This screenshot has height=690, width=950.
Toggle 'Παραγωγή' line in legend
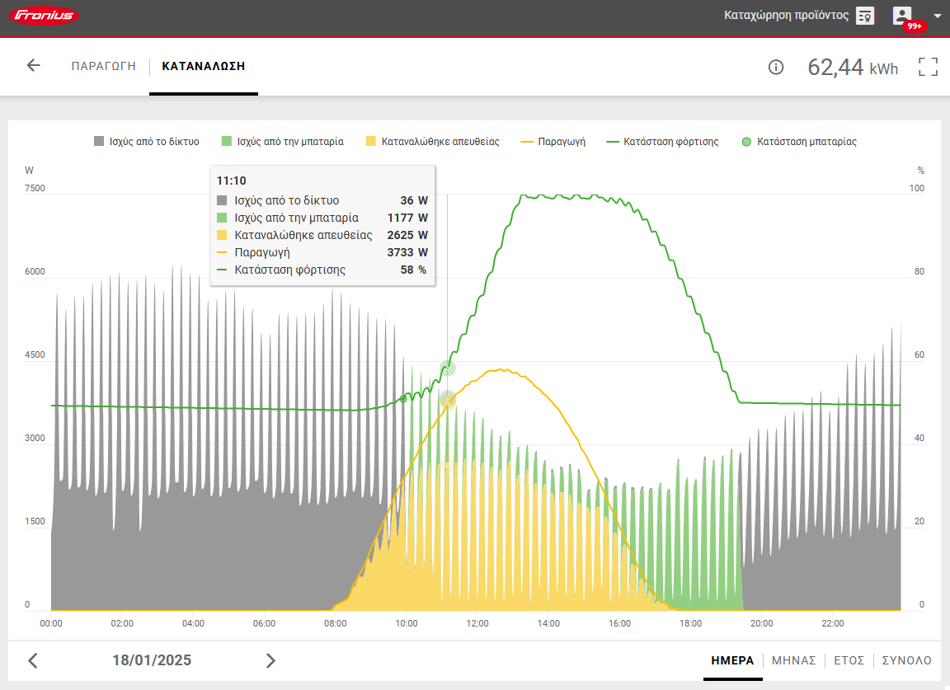[x=553, y=142]
